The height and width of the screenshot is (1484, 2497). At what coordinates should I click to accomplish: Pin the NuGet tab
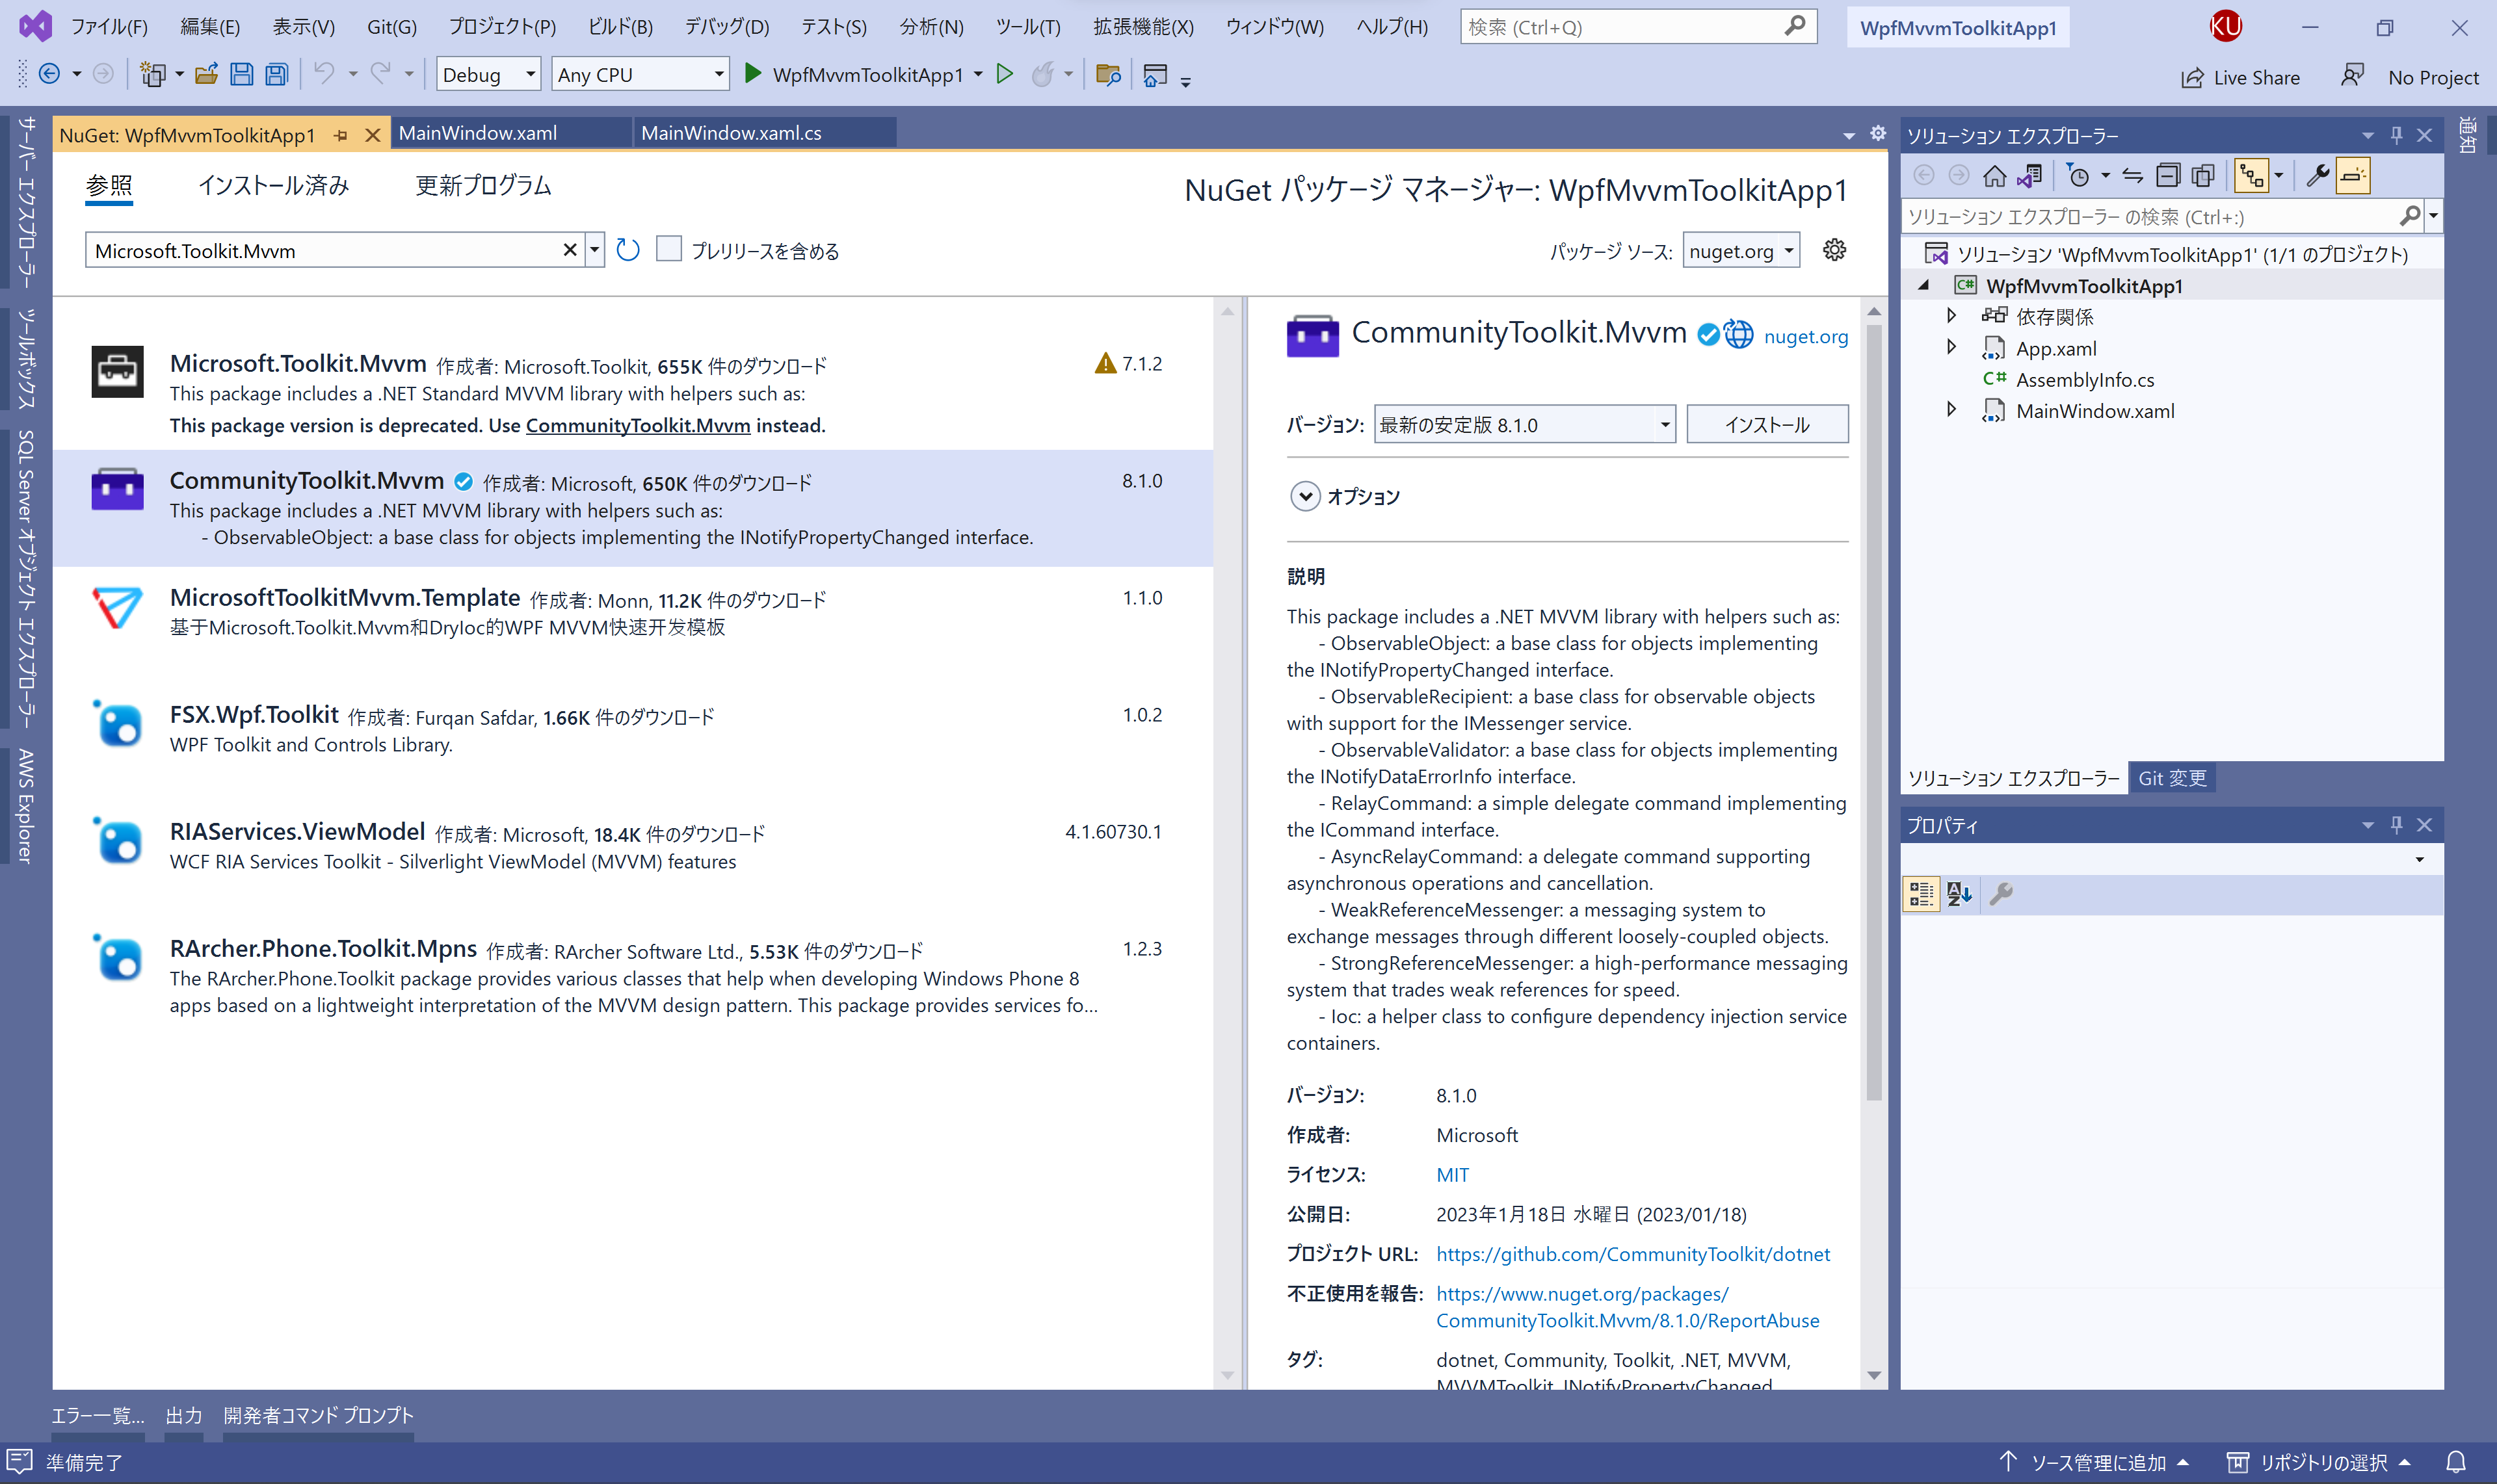pos(340,135)
